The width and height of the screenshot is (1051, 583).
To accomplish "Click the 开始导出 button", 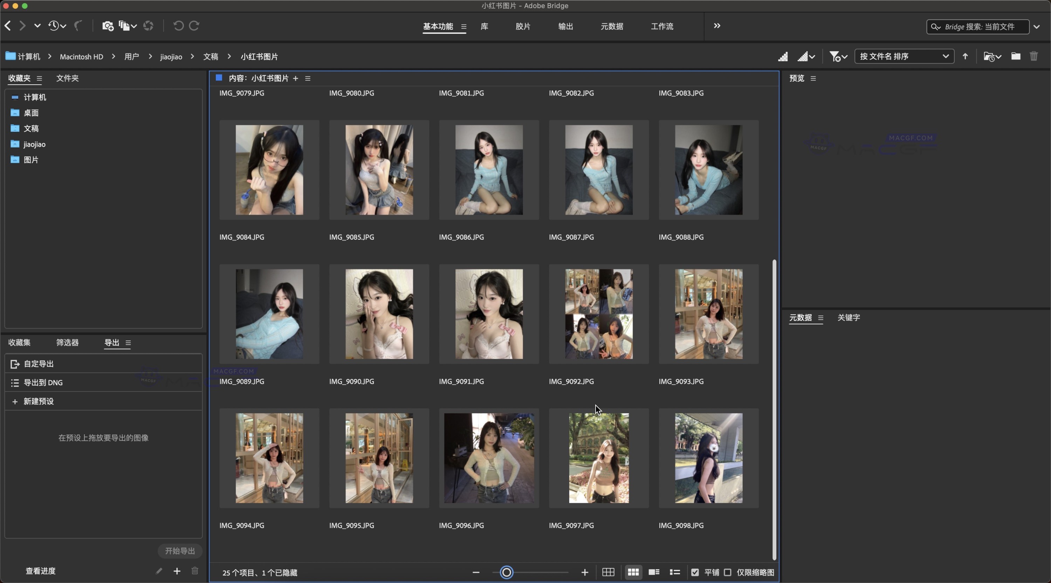I will click(180, 551).
